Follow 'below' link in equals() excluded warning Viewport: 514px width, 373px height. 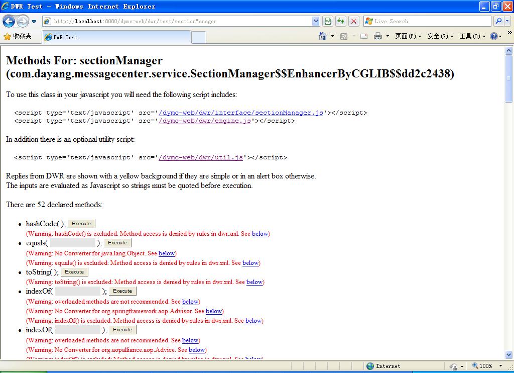(250, 263)
